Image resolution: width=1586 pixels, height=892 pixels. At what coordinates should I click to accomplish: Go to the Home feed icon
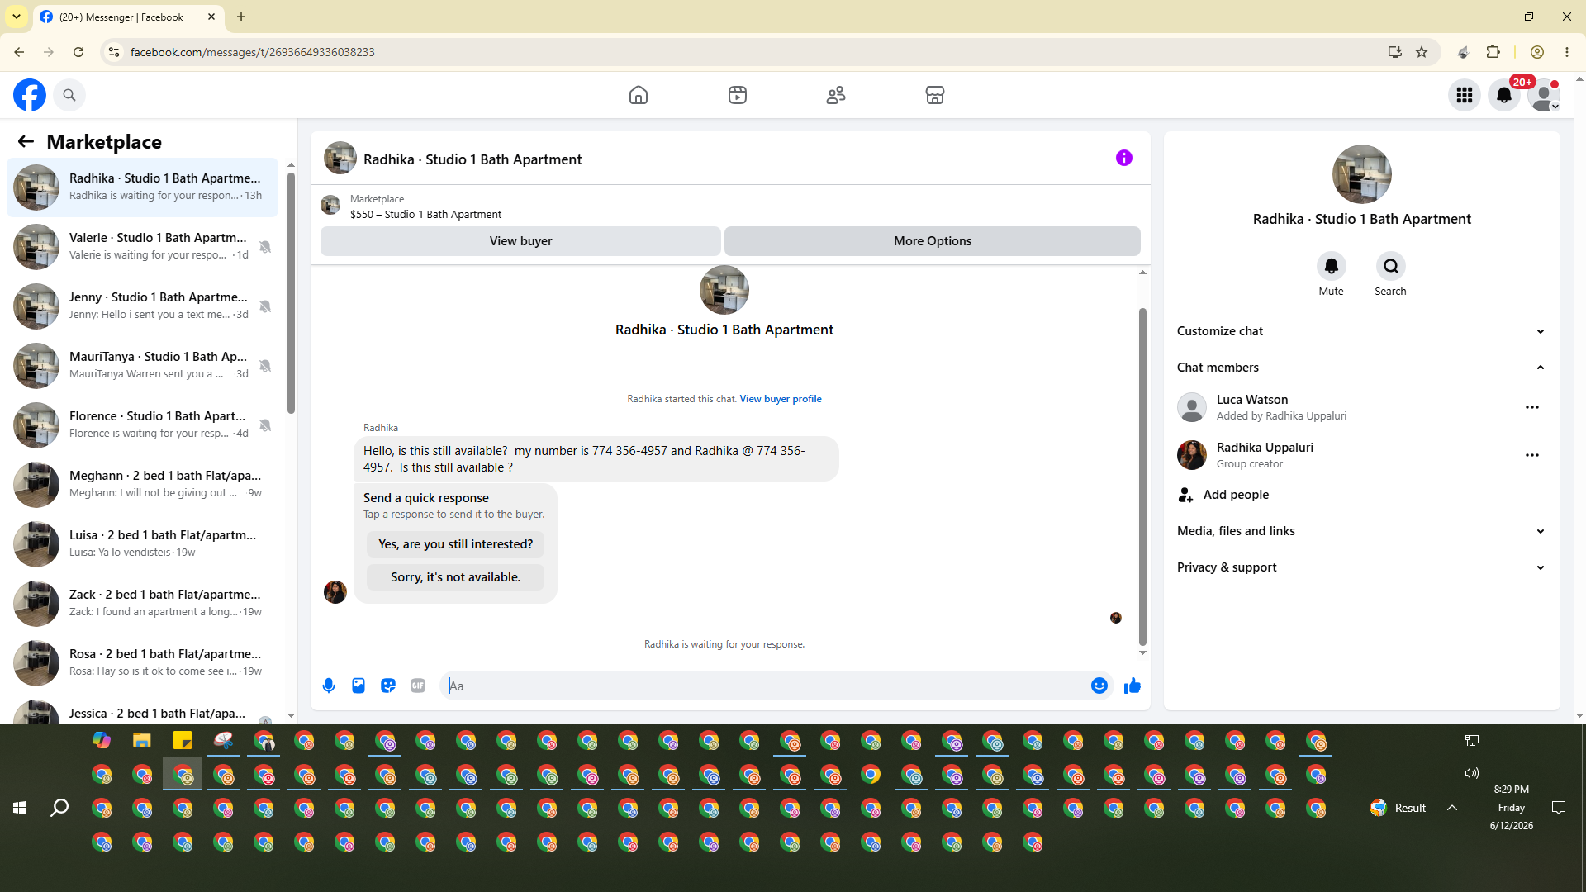coord(639,95)
